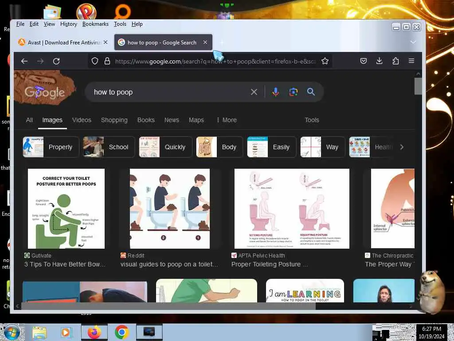This screenshot has width=454, height=341.
Task: Click the padlock site security icon
Action: (x=107, y=61)
